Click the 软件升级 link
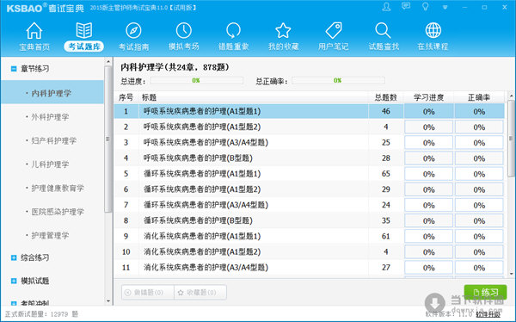 tap(488, 314)
